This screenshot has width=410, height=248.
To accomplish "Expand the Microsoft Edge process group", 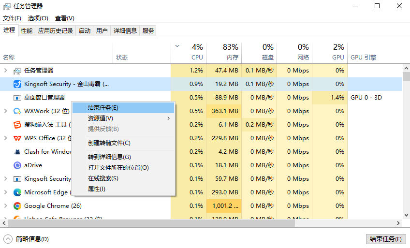I will click(x=5, y=192).
